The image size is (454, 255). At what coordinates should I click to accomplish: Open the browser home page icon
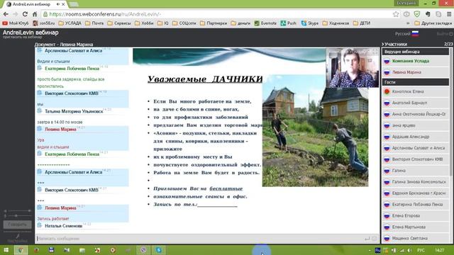tap(35, 14)
